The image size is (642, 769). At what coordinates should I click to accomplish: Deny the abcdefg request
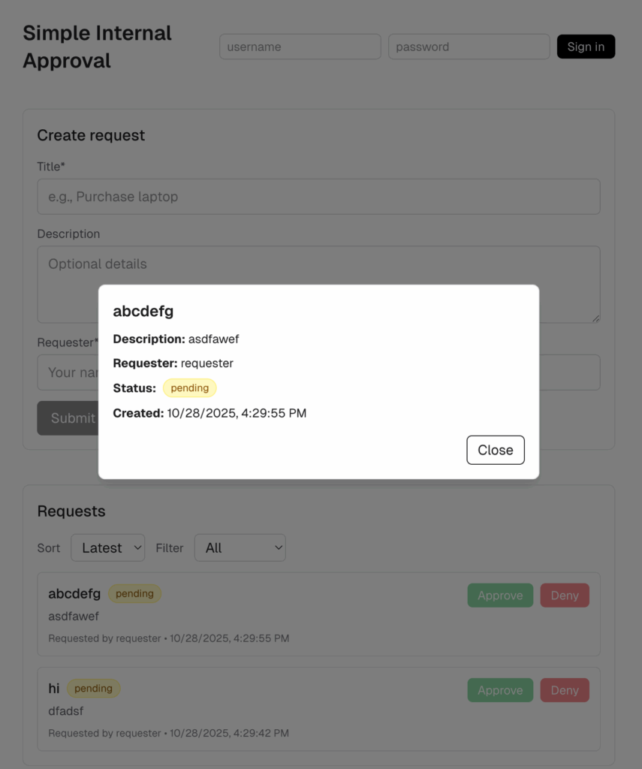click(565, 596)
